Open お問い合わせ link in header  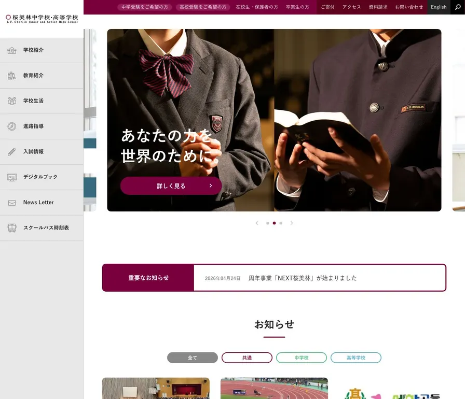(409, 7)
